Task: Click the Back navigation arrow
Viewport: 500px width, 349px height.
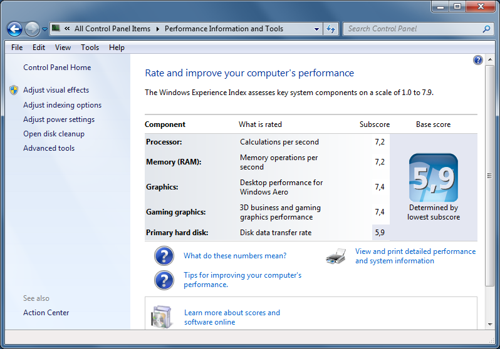Action: [14, 29]
